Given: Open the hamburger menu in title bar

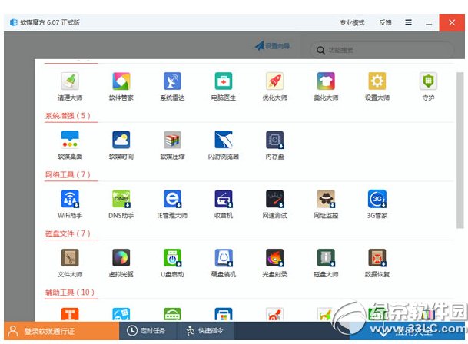Looking at the screenshot, I should (408, 22).
